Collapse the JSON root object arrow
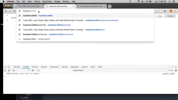The height and width of the screenshot is (100, 178). pyautogui.click(x=5, y=16)
